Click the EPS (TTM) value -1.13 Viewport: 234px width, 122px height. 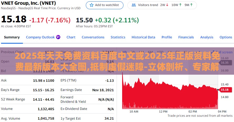pyautogui.click(x=109, y=80)
